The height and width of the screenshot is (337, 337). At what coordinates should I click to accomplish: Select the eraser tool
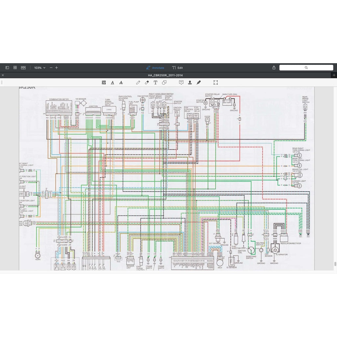point(147,83)
